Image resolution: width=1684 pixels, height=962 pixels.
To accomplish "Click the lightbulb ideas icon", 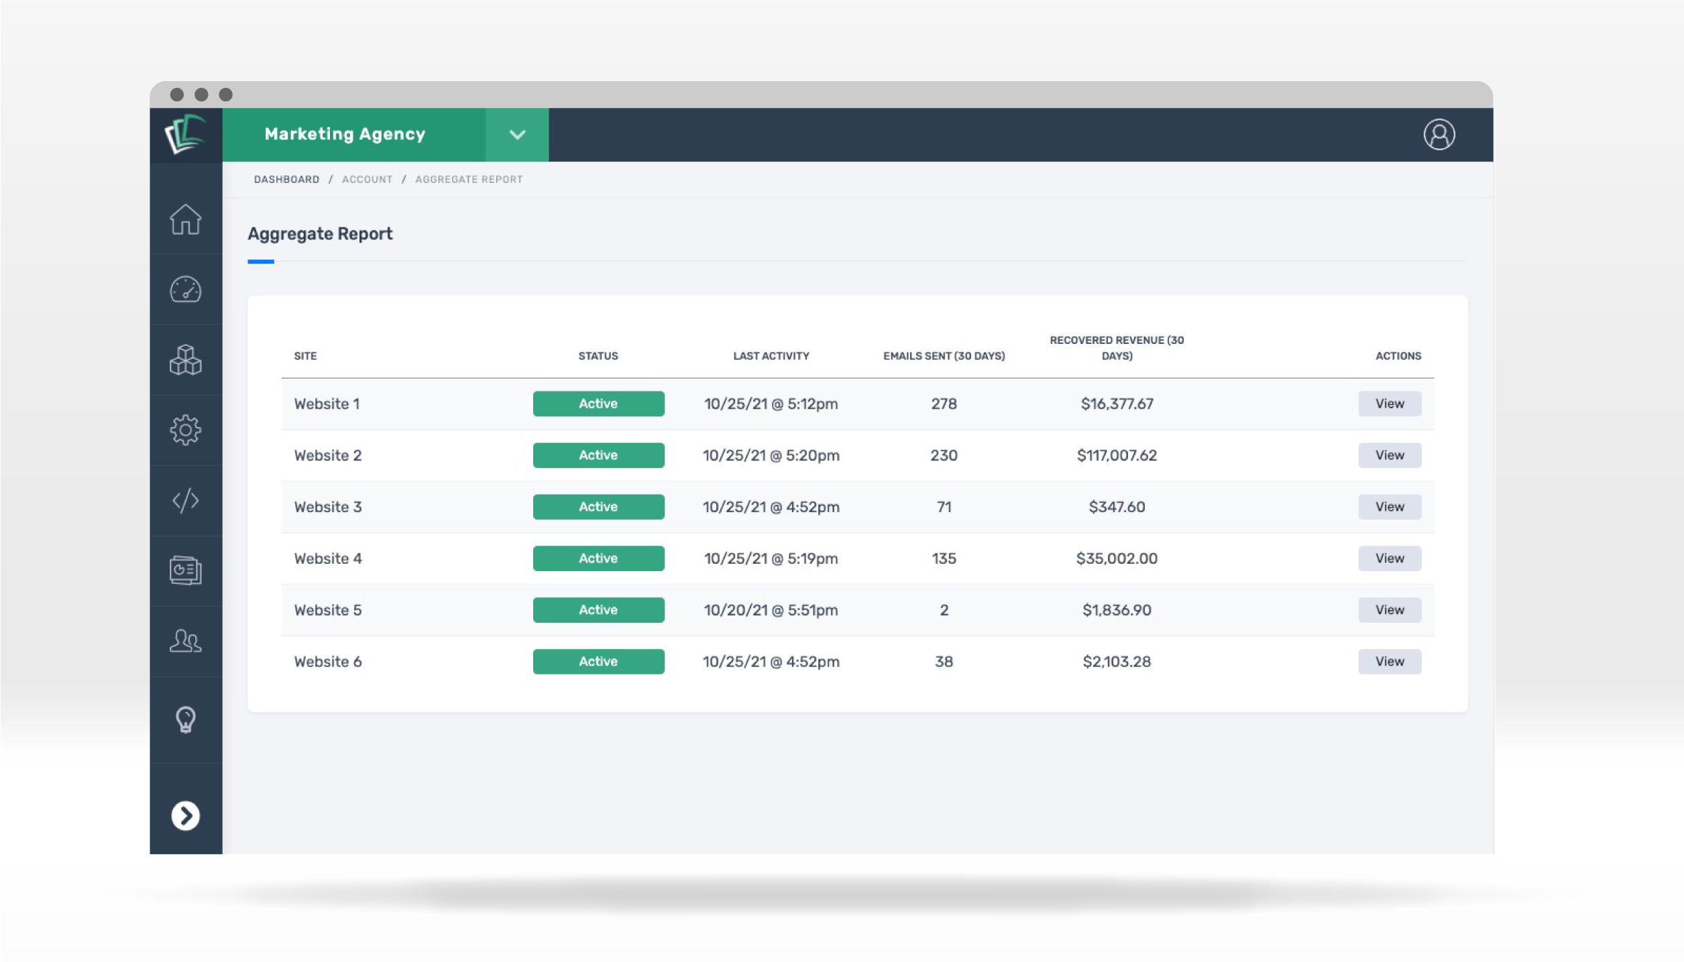I will [x=185, y=718].
